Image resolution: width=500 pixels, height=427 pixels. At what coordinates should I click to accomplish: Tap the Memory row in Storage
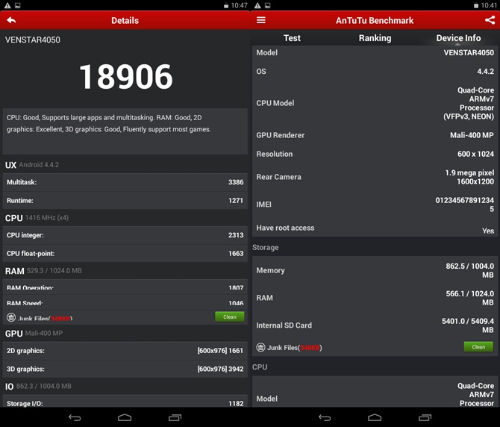pyautogui.click(x=375, y=270)
